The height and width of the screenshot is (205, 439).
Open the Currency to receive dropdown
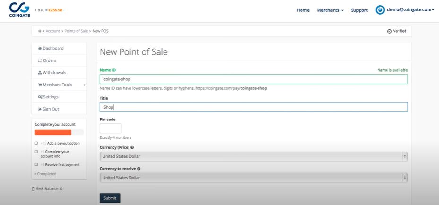pyautogui.click(x=253, y=178)
